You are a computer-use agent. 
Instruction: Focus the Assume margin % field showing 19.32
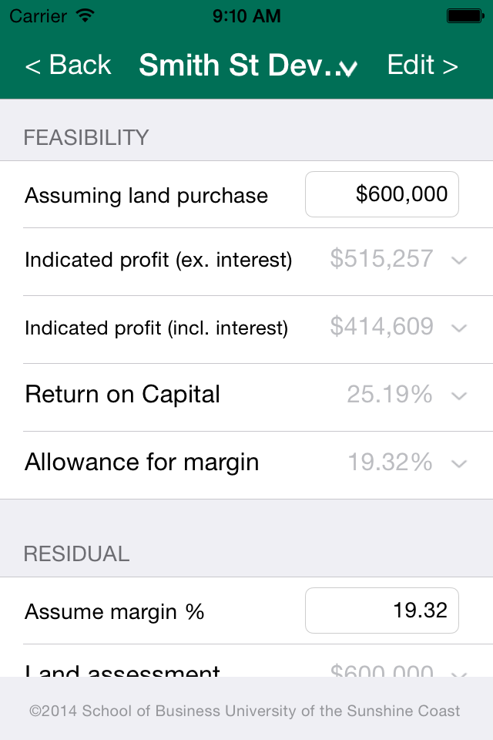click(381, 610)
